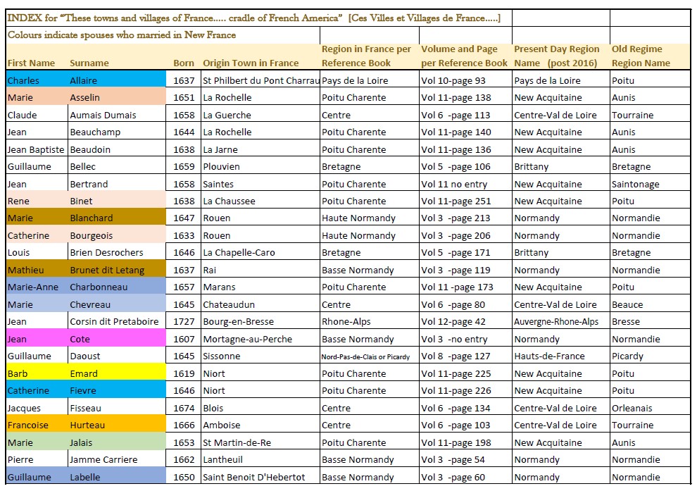
Task: Click the 'Volume and Page per Reference Book' header
Action: (x=464, y=56)
